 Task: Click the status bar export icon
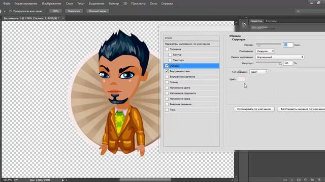point(16,180)
